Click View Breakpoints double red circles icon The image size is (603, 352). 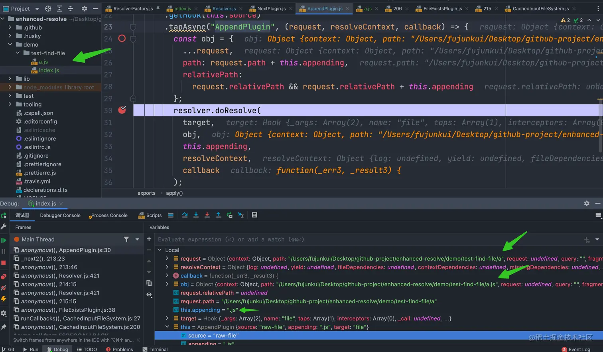tap(4, 277)
